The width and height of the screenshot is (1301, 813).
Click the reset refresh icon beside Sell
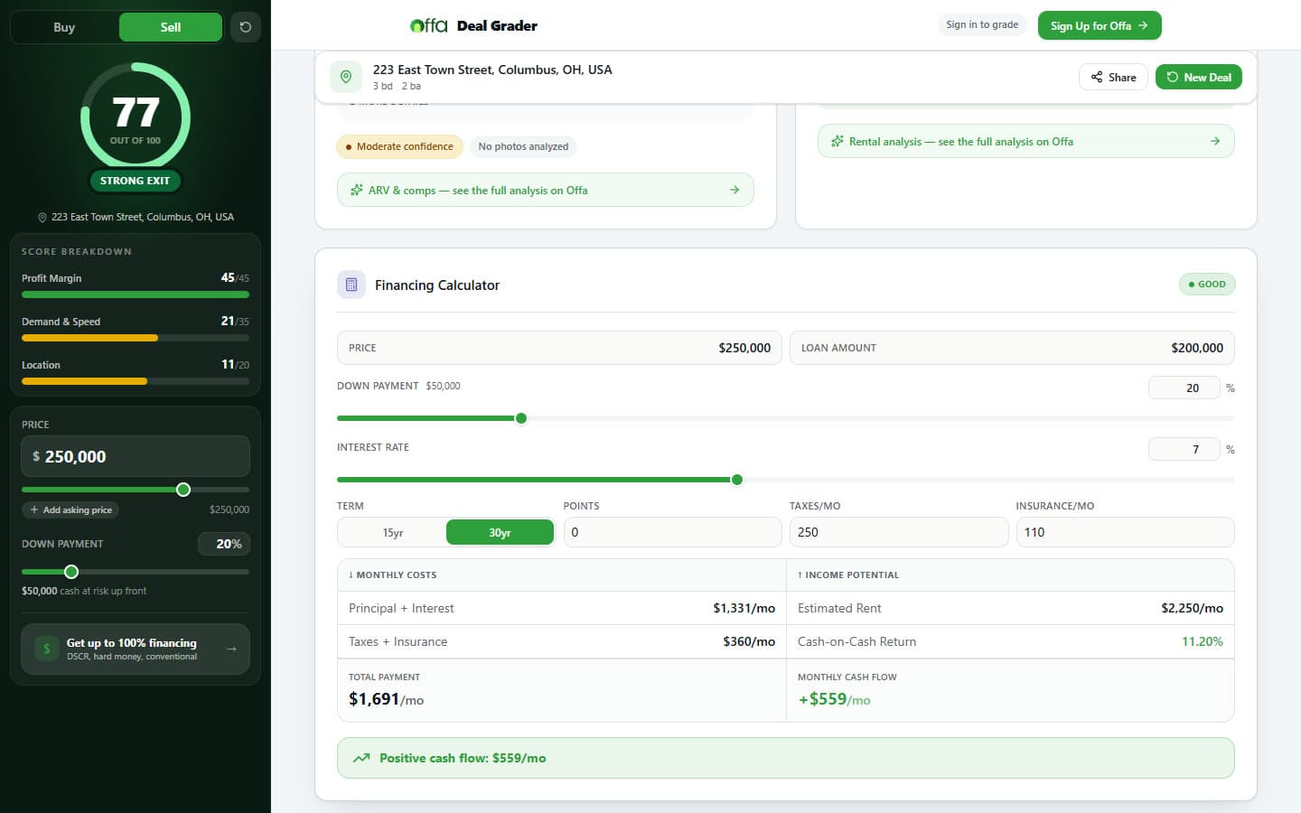coord(245,27)
